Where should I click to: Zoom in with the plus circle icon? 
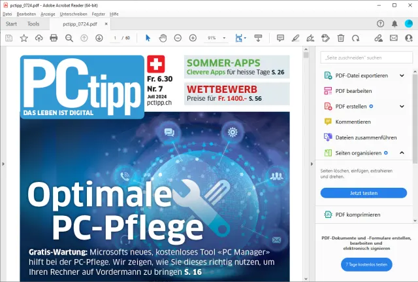pyautogui.click(x=193, y=38)
